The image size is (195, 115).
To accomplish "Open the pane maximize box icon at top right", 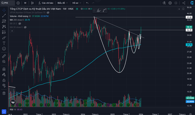I will (183, 9).
